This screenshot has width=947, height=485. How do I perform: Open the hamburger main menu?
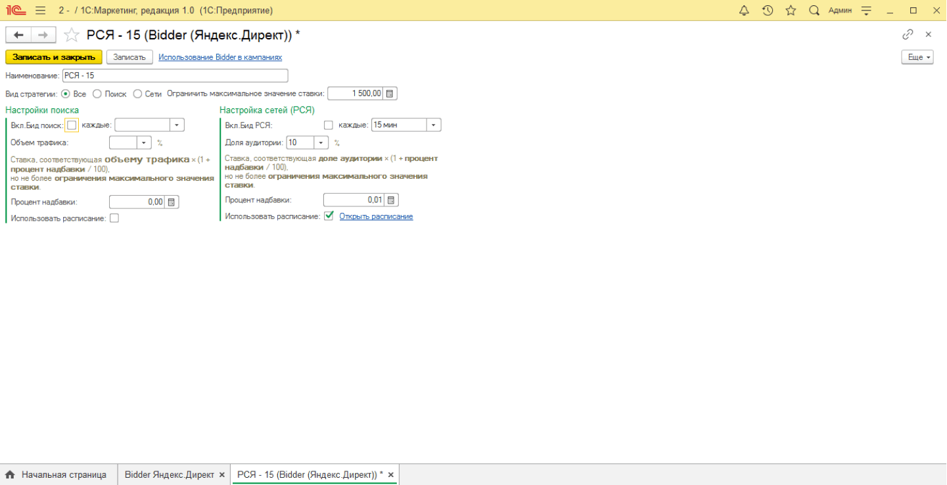(x=40, y=11)
